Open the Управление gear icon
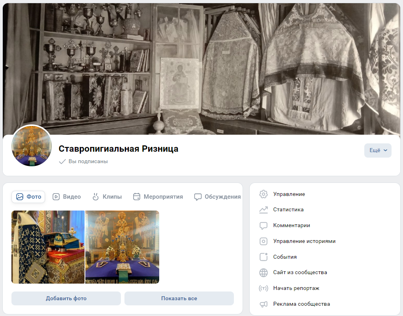 264,194
